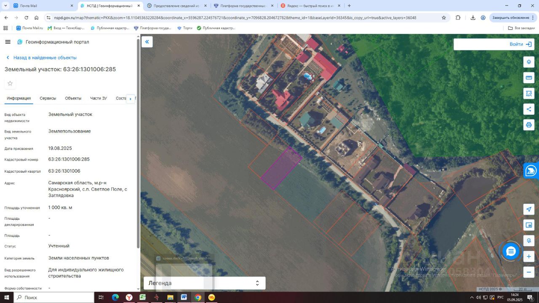The height and width of the screenshot is (303, 539).
Task: Print the map
Action: click(x=529, y=125)
